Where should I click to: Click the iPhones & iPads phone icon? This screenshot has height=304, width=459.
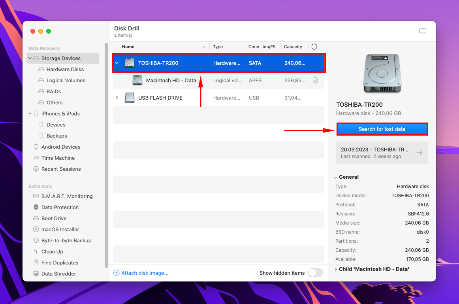point(36,113)
